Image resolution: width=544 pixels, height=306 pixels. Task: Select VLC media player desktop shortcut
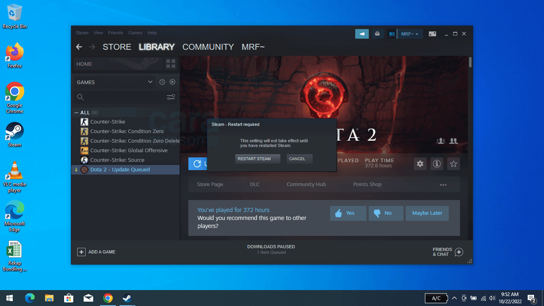(x=15, y=177)
